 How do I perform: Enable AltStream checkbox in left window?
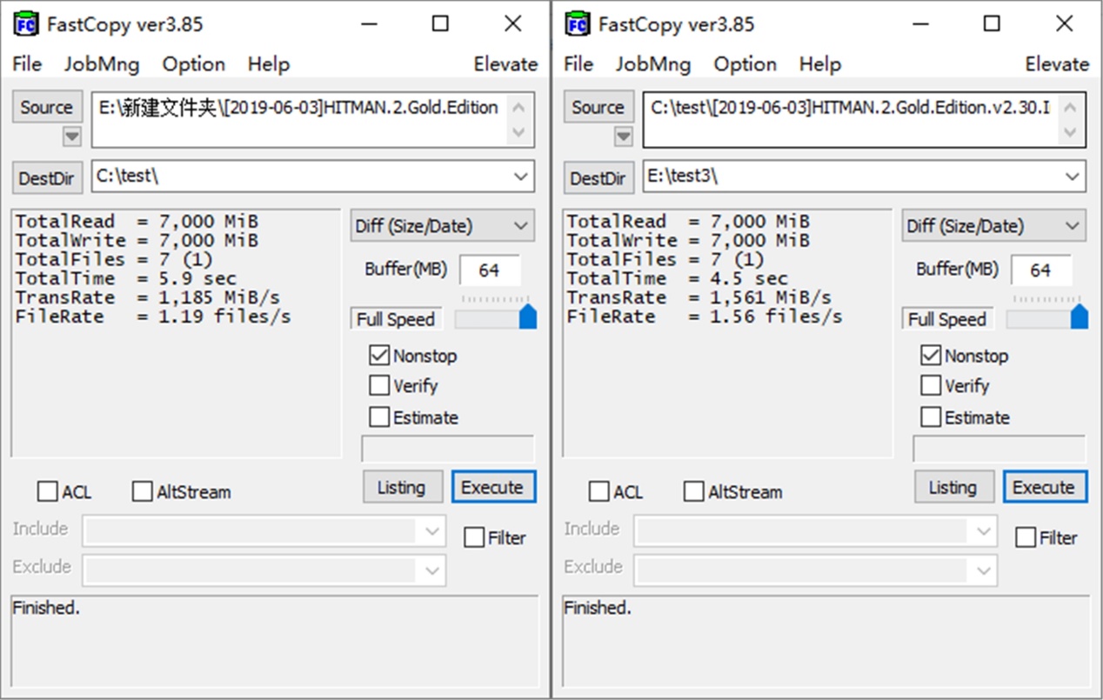143,491
